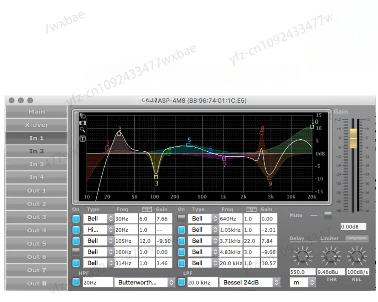Click the Gain fader handle

[x=353, y=139]
